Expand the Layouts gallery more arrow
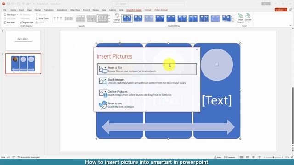Viewport: 294px width, 165px height. [109, 22]
